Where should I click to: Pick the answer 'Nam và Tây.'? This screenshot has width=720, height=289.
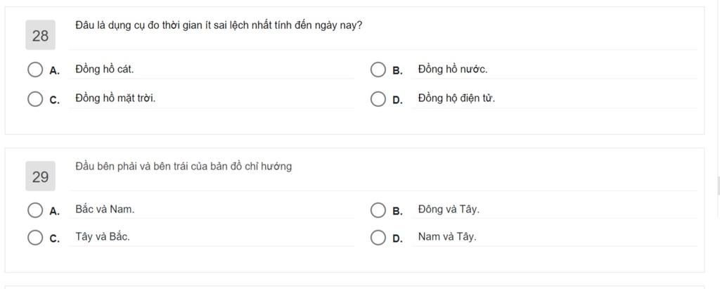[x=447, y=237]
